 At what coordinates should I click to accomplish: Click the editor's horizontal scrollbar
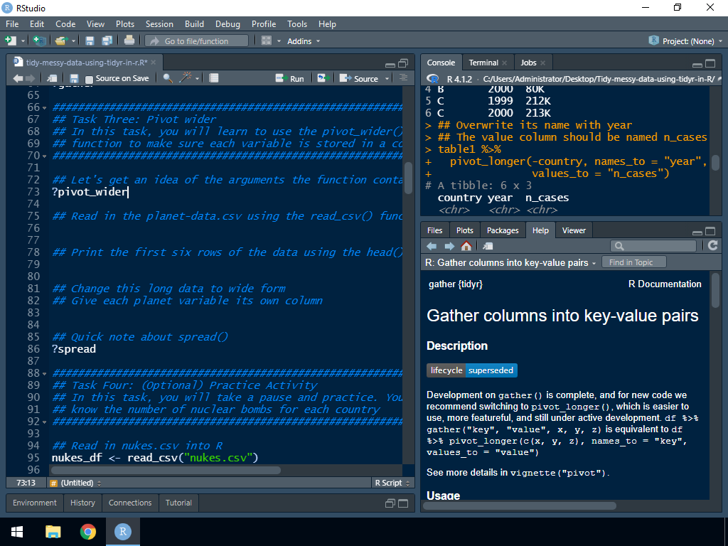click(x=166, y=470)
